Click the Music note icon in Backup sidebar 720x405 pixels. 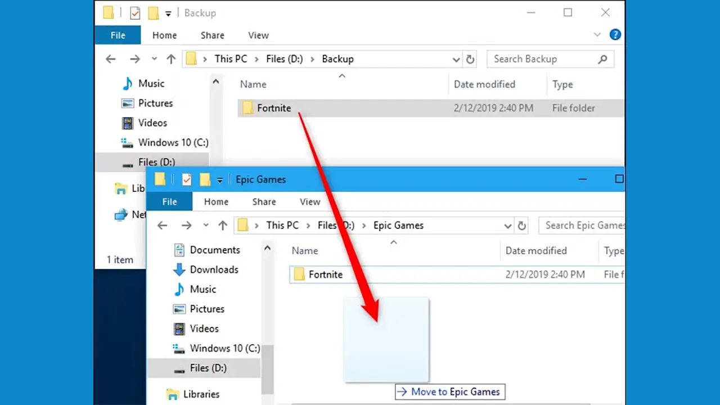pos(128,83)
